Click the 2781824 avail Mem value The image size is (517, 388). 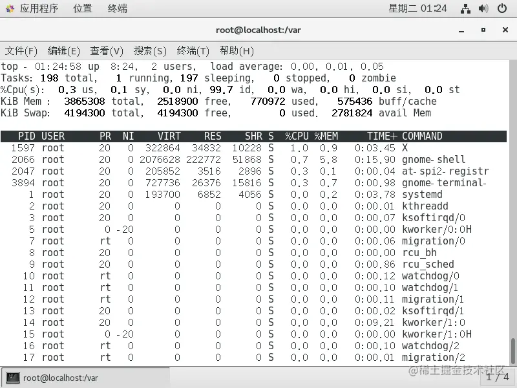point(352,113)
